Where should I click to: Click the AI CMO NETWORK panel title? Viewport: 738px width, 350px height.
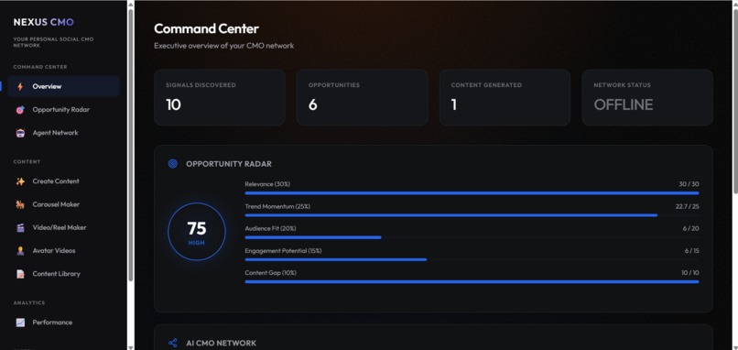222,343
